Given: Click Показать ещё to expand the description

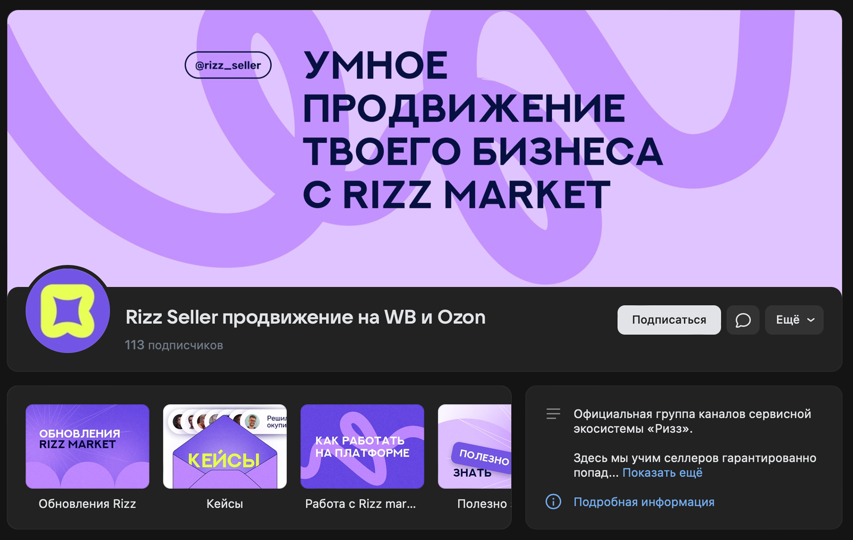Looking at the screenshot, I should click(x=662, y=472).
